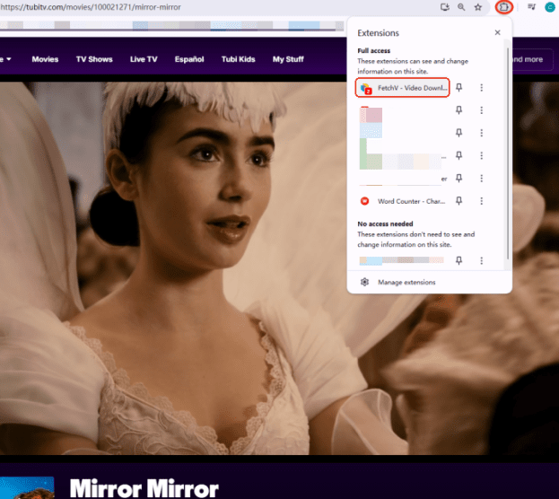The height and width of the screenshot is (499, 559).
Task: Open the media control icon in toolbar
Action: click(x=531, y=7)
